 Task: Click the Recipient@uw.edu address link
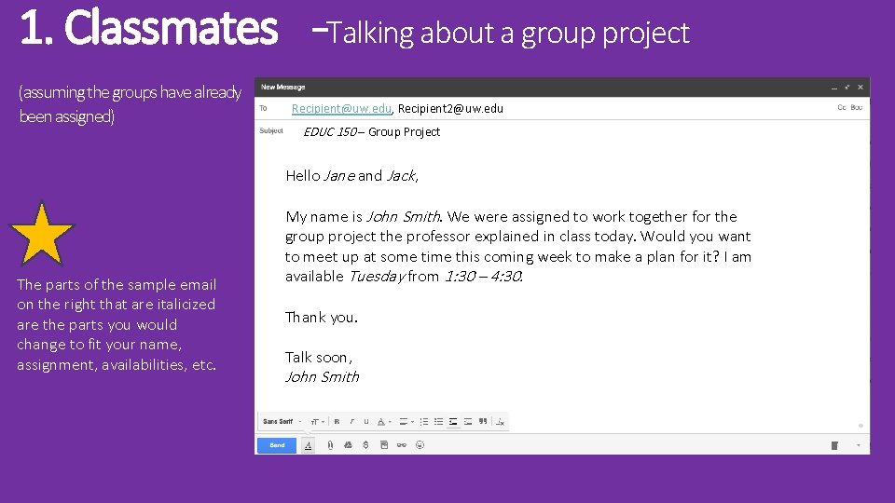[341, 108]
